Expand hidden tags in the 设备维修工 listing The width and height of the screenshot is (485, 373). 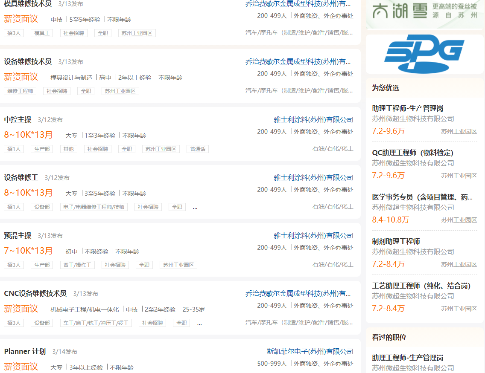point(195,208)
